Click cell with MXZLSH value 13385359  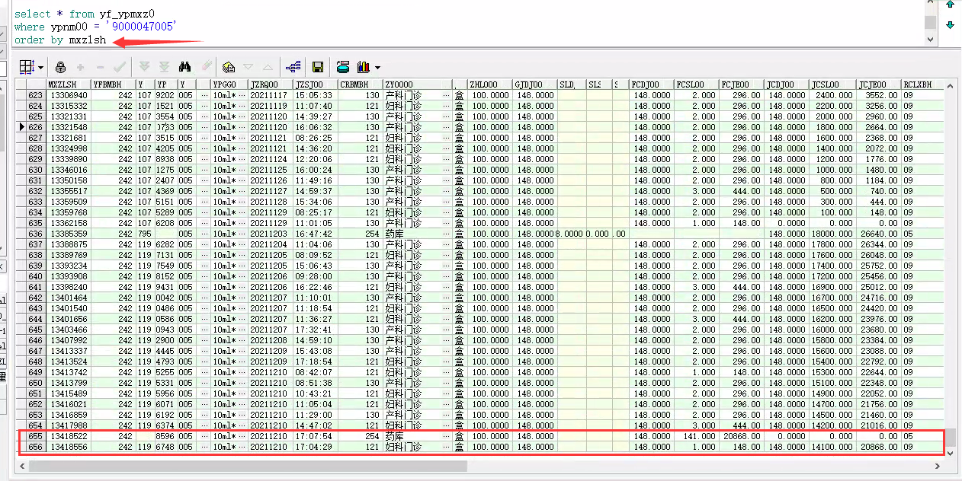tap(68, 234)
